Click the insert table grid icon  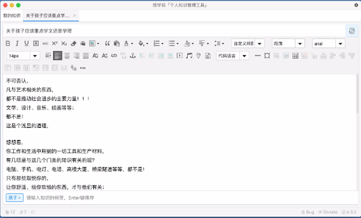tap(295, 56)
